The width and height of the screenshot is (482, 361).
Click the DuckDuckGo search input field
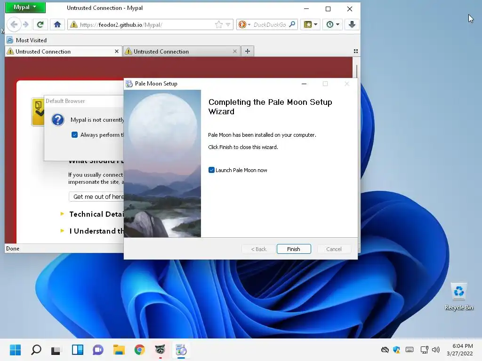tap(270, 25)
